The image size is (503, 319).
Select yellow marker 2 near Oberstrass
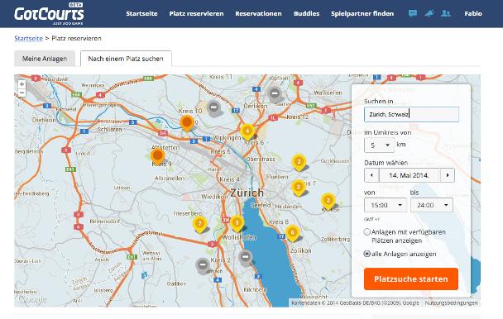[299, 162]
